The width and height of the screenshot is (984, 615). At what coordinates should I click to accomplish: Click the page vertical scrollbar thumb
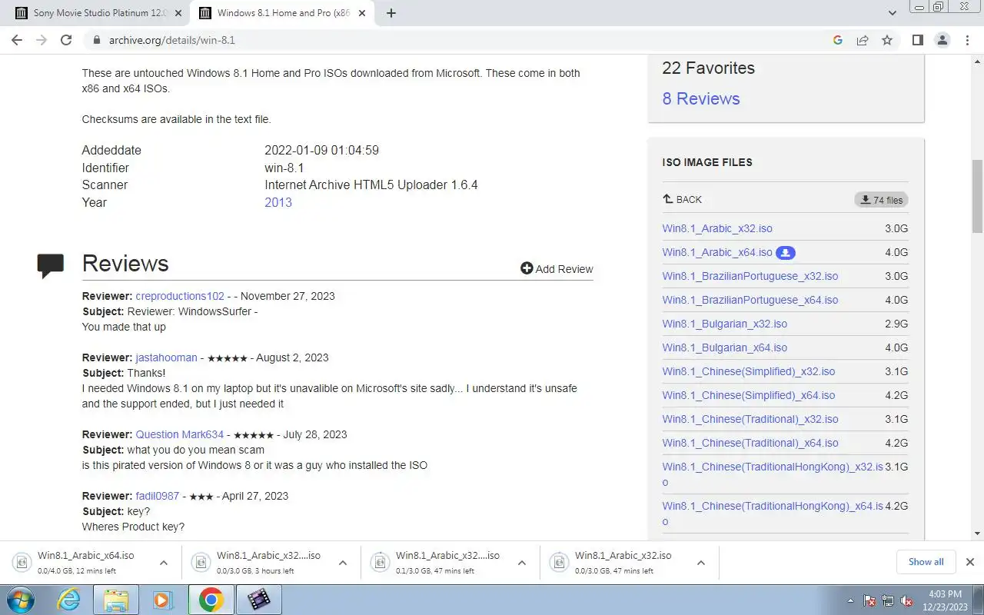[x=977, y=196]
